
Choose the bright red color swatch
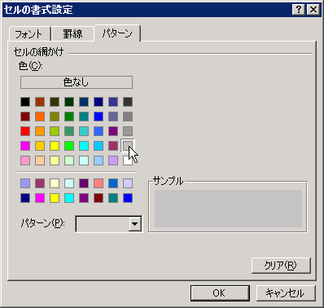25,131
